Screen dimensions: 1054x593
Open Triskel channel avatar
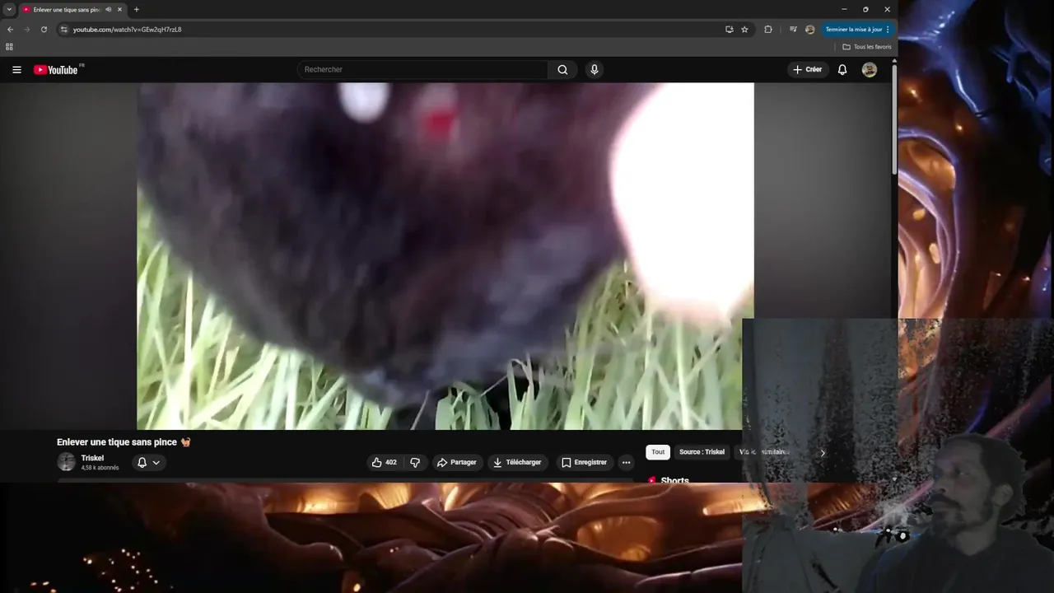click(x=66, y=462)
